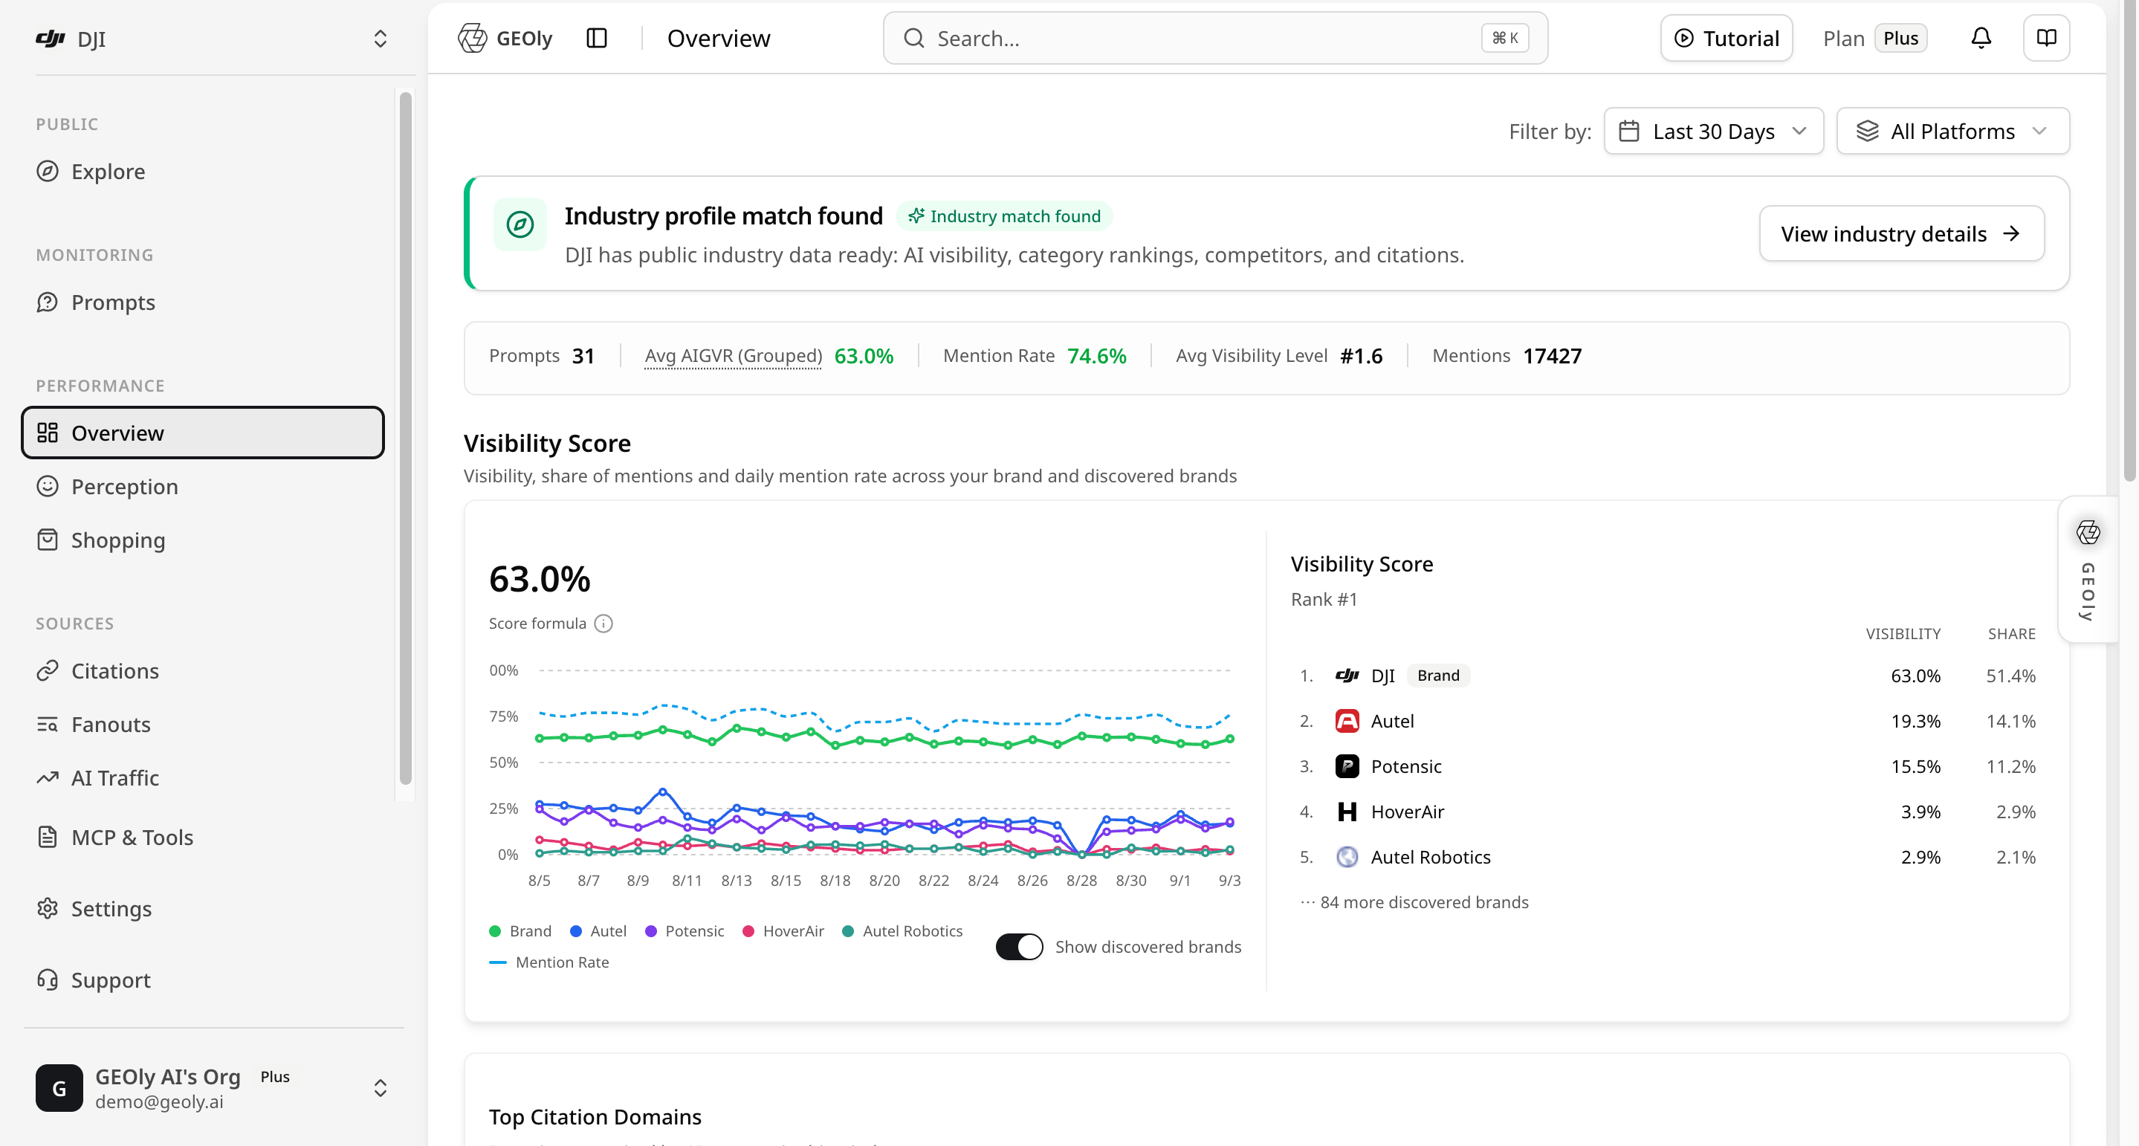This screenshot has width=2139, height=1146.
Task: Click the HoverAir row name
Action: [1408, 812]
